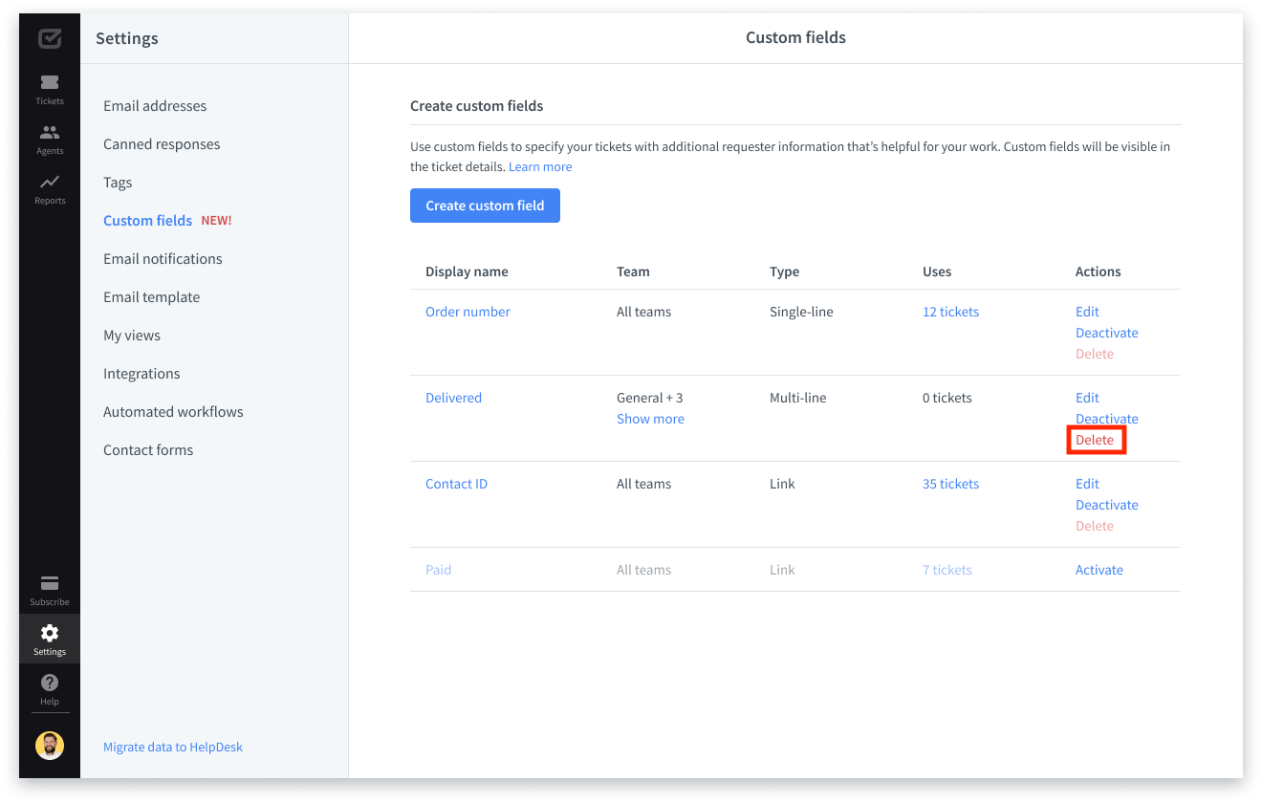Click Single-line type in Order number row
This screenshot has height=803, width=1262.
(x=801, y=312)
